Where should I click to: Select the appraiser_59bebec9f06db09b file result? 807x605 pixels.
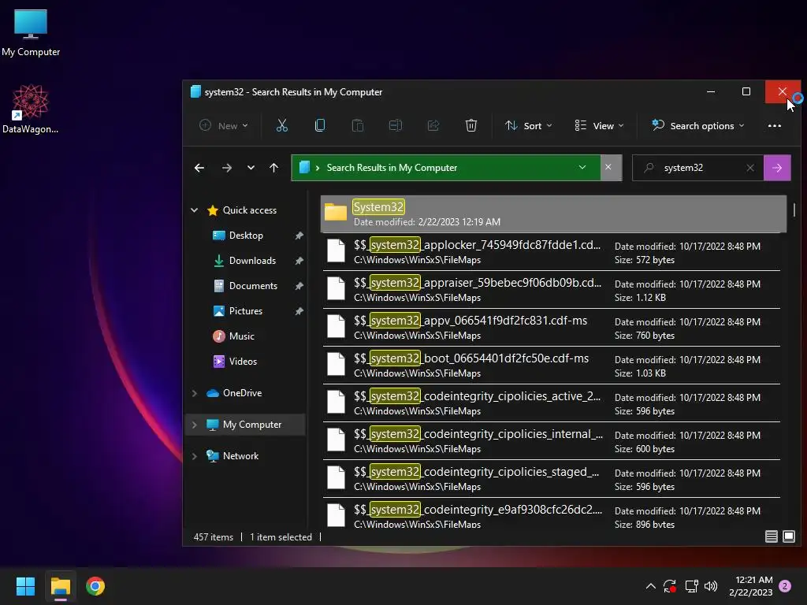(551, 290)
